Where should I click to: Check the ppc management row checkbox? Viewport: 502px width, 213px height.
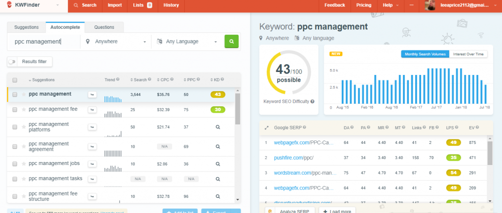pos(15,95)
